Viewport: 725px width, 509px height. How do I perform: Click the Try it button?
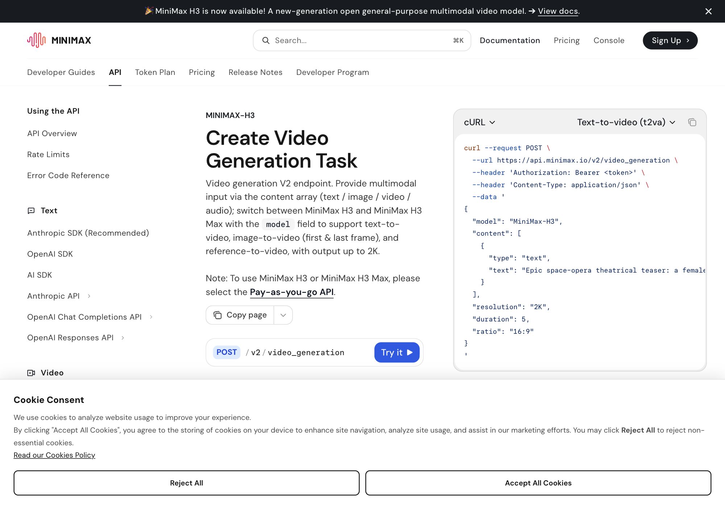[x=397, y=353]
